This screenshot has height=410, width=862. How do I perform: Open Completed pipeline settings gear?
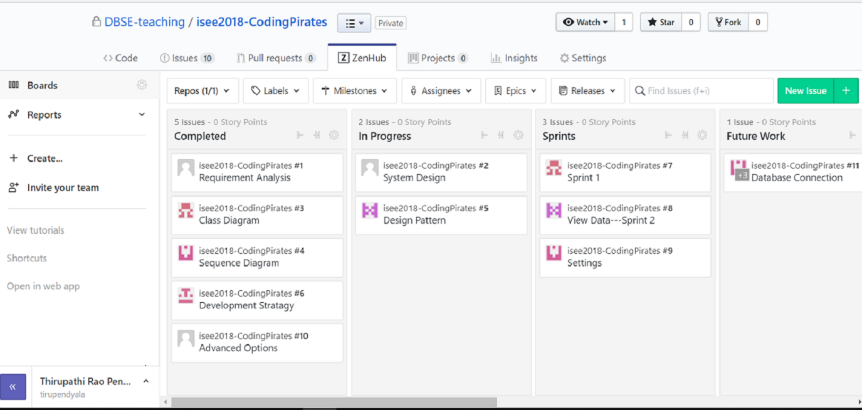(334, 135)
